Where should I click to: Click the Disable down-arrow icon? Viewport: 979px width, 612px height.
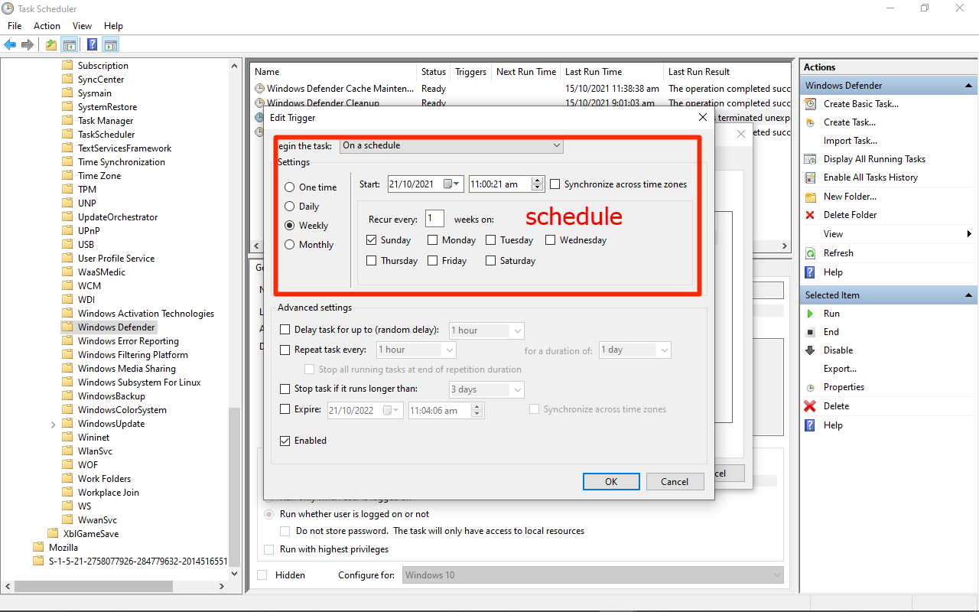pos(810,350)
